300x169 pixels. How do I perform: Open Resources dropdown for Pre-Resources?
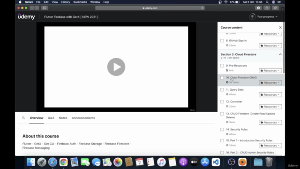tap(270, 70)
